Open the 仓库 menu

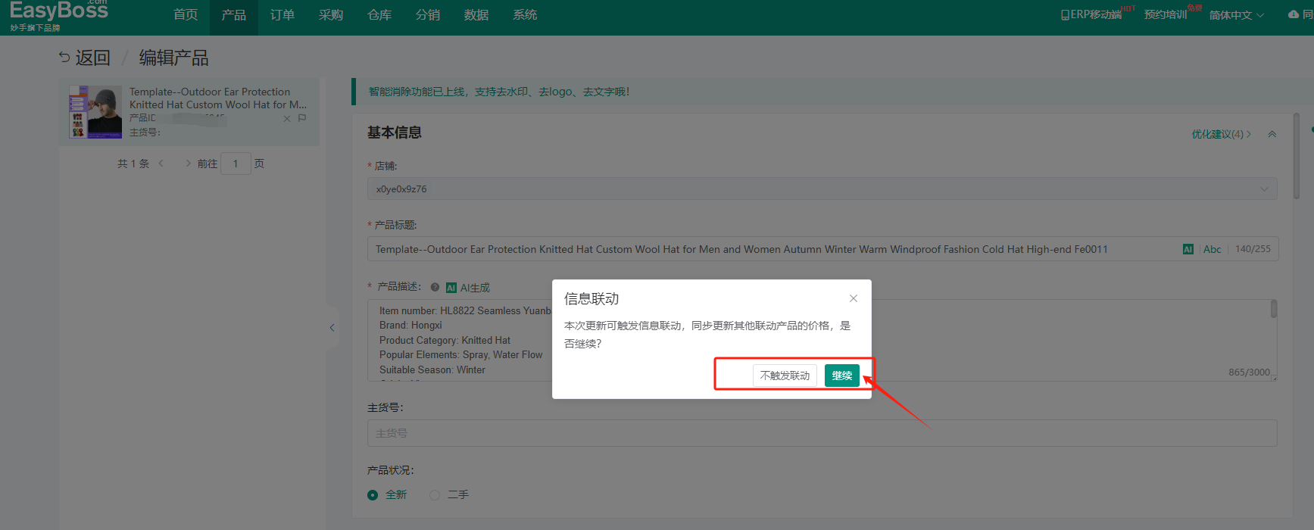coord(379,15)
